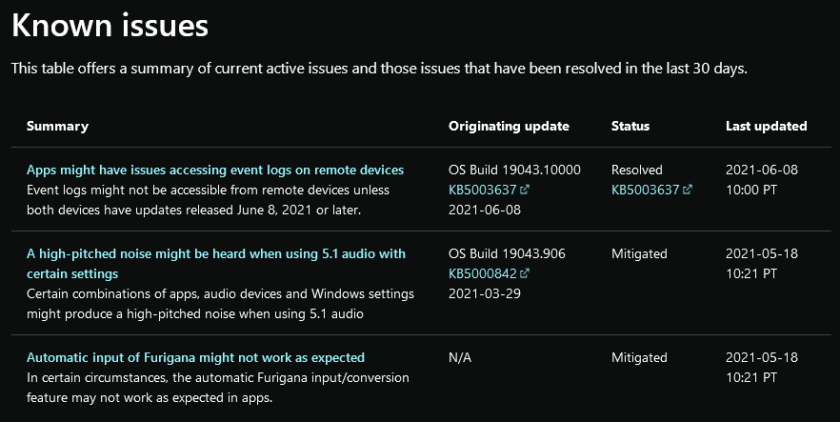The height and width of the screenshot is (422, 840).
Task: Click the OS Build 19043.906 text
Action: tap(508, 253)
